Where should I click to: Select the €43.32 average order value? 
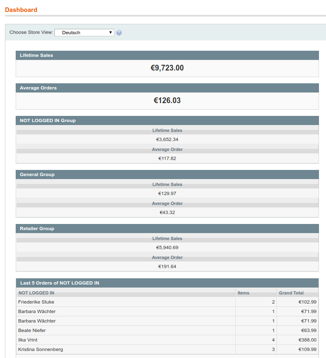(167, 212)
